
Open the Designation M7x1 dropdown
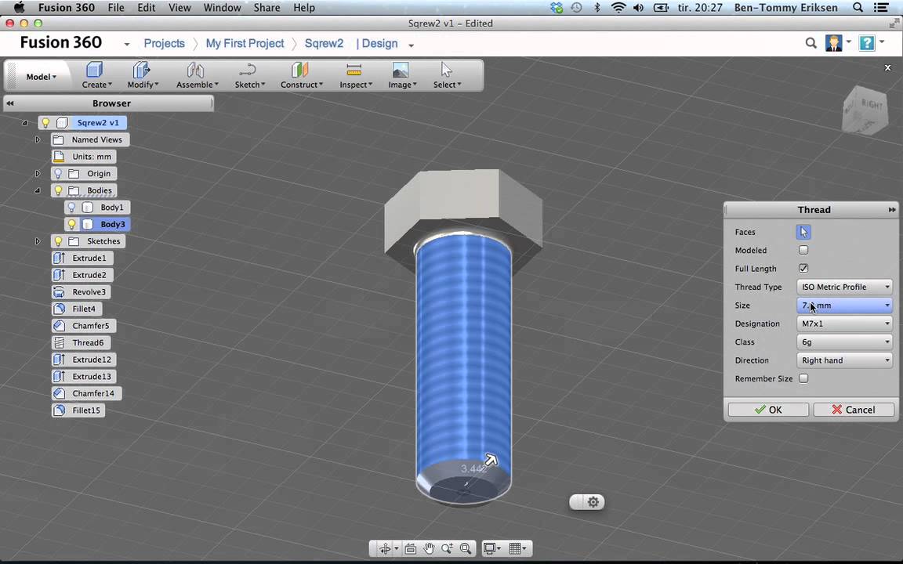[x=844, y=324]
